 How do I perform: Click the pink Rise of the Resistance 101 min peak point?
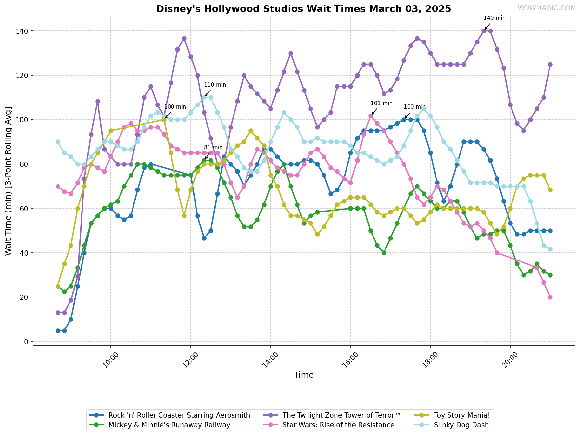tap(371, 116)
